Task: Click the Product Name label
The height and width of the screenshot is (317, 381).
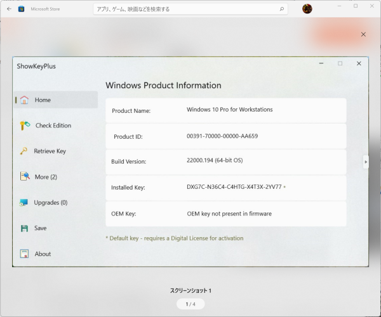Action: (131, 111)
